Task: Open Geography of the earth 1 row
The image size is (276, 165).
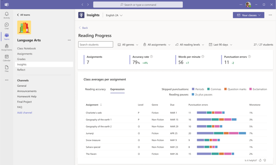Action: [175, 119]
